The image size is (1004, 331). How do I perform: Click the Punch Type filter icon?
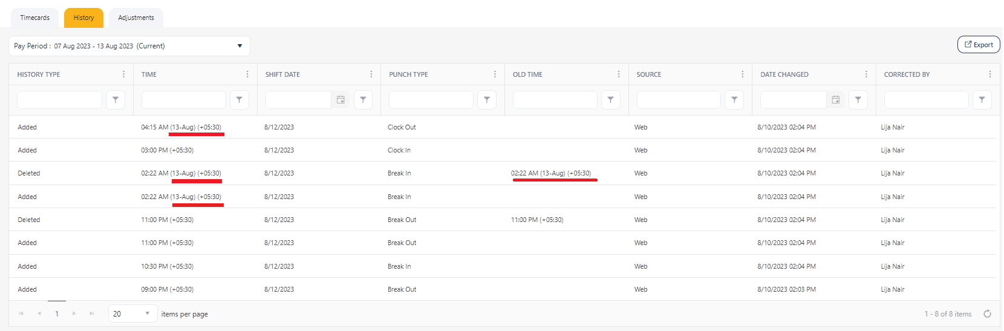click(x=487, y=100)
